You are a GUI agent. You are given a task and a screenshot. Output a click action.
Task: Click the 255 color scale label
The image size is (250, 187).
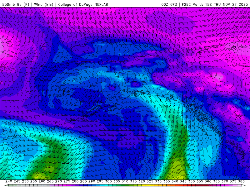pyautogui.click(x=33, y=181)
